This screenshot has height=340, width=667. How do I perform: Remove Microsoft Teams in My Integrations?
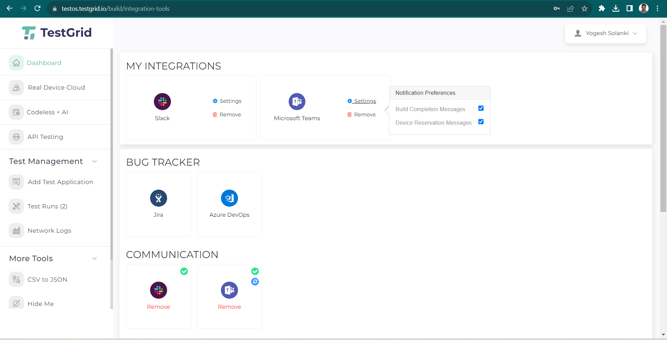(x=361, y=115)
